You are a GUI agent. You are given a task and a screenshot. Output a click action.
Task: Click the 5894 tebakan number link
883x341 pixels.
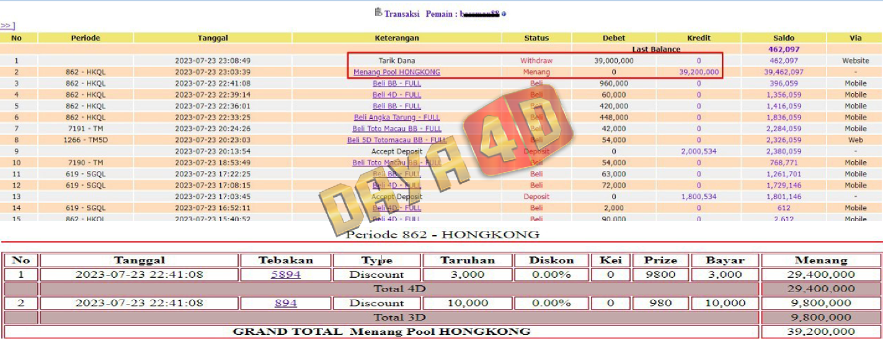point(286,275)
